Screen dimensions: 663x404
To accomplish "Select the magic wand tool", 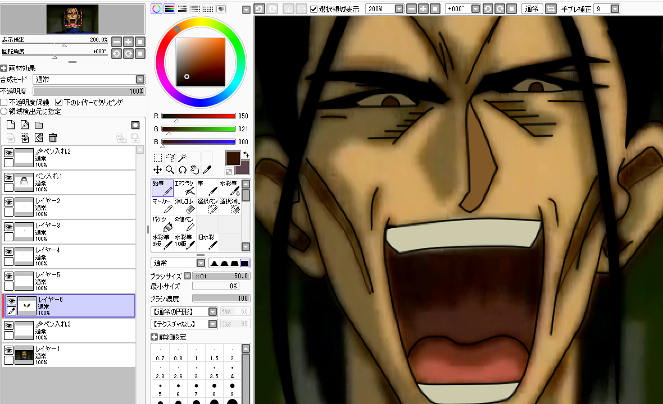I will [x=182, y=158].
